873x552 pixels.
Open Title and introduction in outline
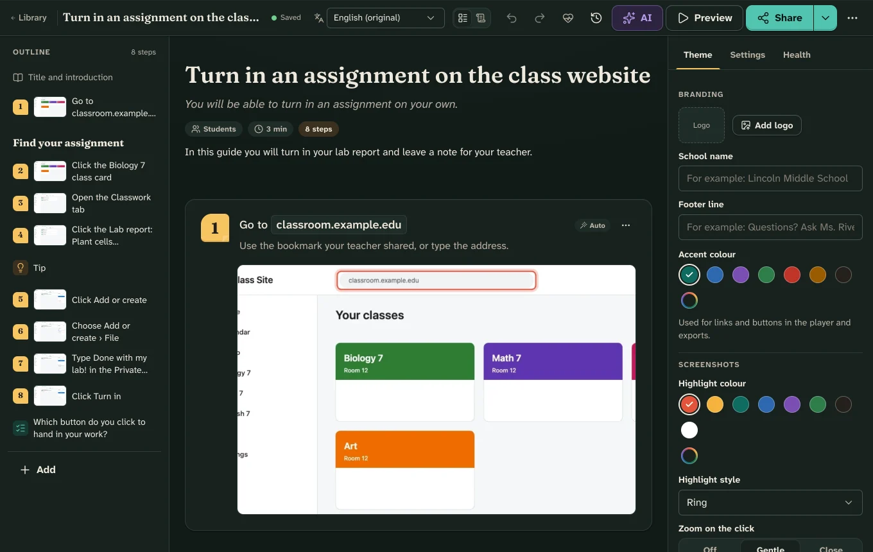coord(84,77)
